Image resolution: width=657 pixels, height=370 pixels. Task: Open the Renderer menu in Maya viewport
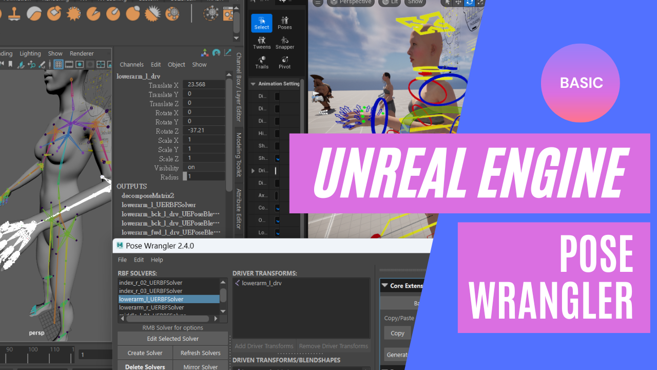pos(82,53)
